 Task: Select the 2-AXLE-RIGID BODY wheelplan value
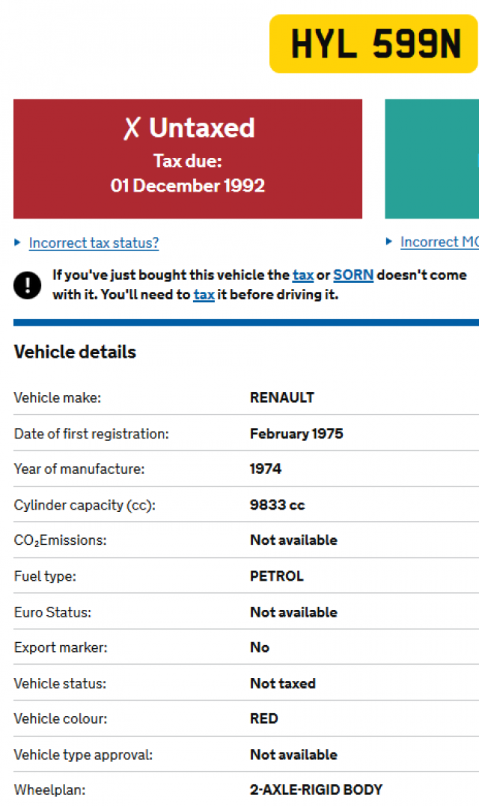coord(316,790)
